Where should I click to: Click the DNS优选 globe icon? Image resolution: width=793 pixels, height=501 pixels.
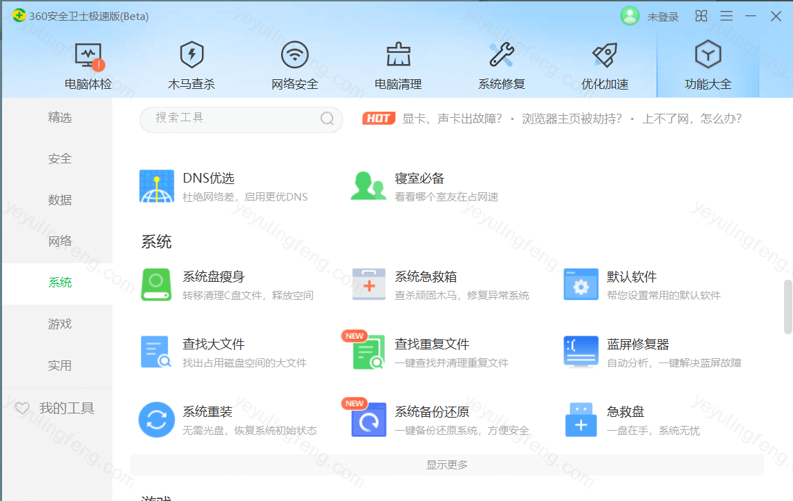tap(157, 186)
